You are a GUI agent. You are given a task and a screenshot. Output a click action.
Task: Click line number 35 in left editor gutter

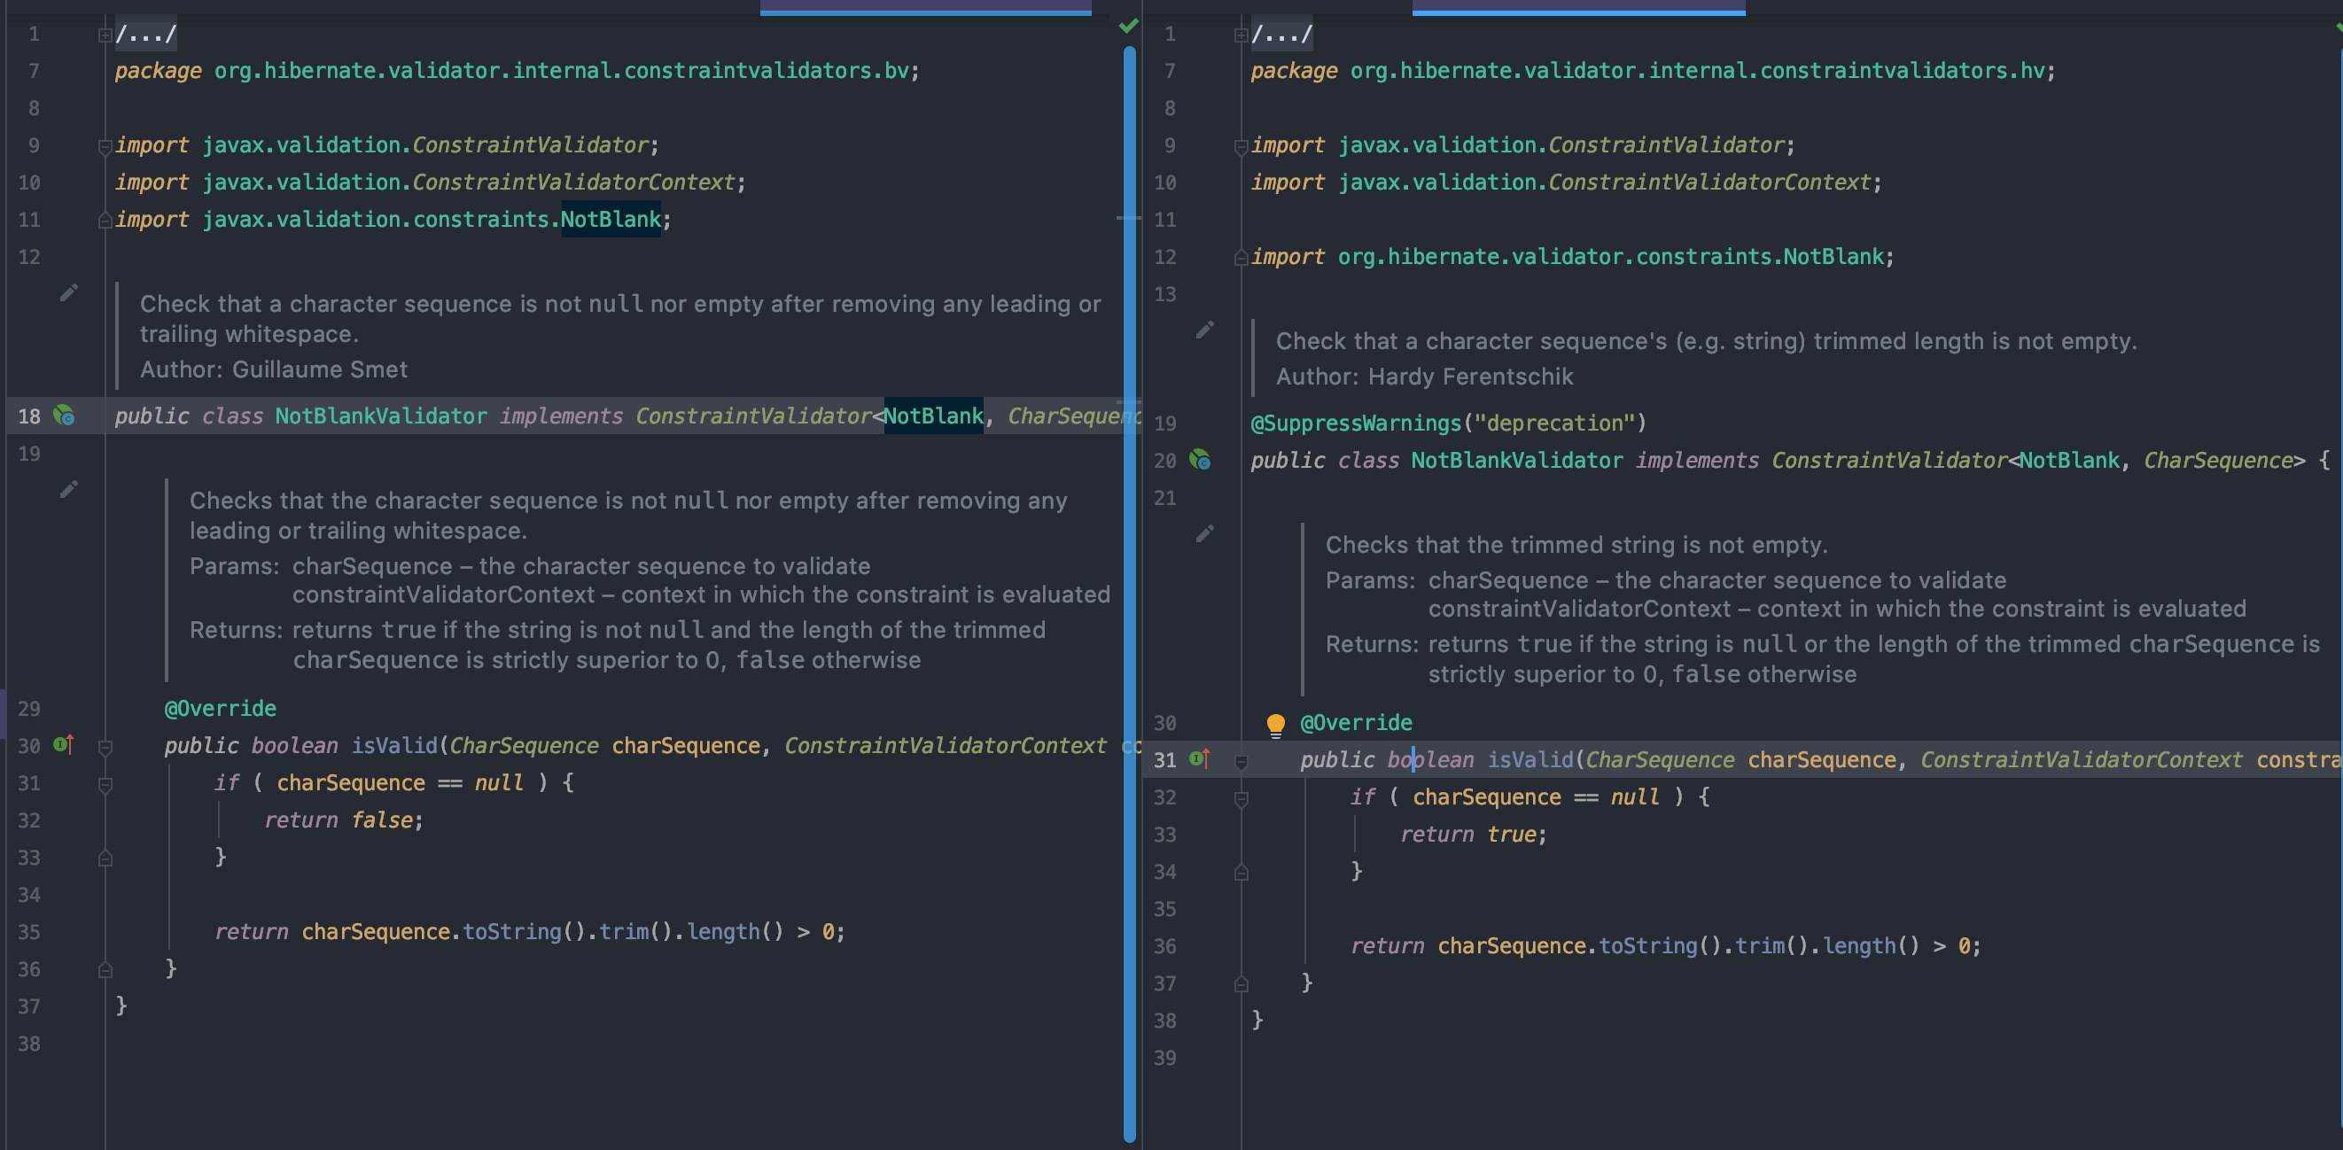29,932
